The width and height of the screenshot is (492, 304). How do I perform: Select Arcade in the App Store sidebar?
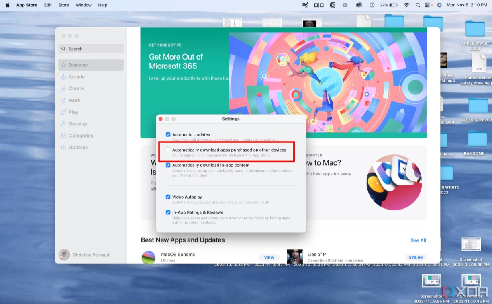(78, 76)
